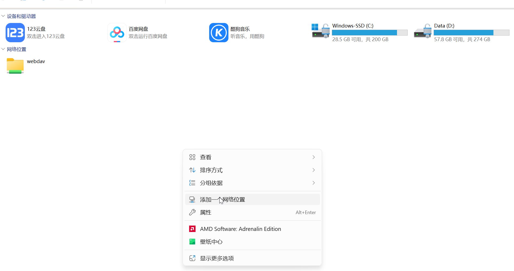The width and height of the screenshot is (514, 271).
Task: Click the webdav label text
Action: click(36, 61)
